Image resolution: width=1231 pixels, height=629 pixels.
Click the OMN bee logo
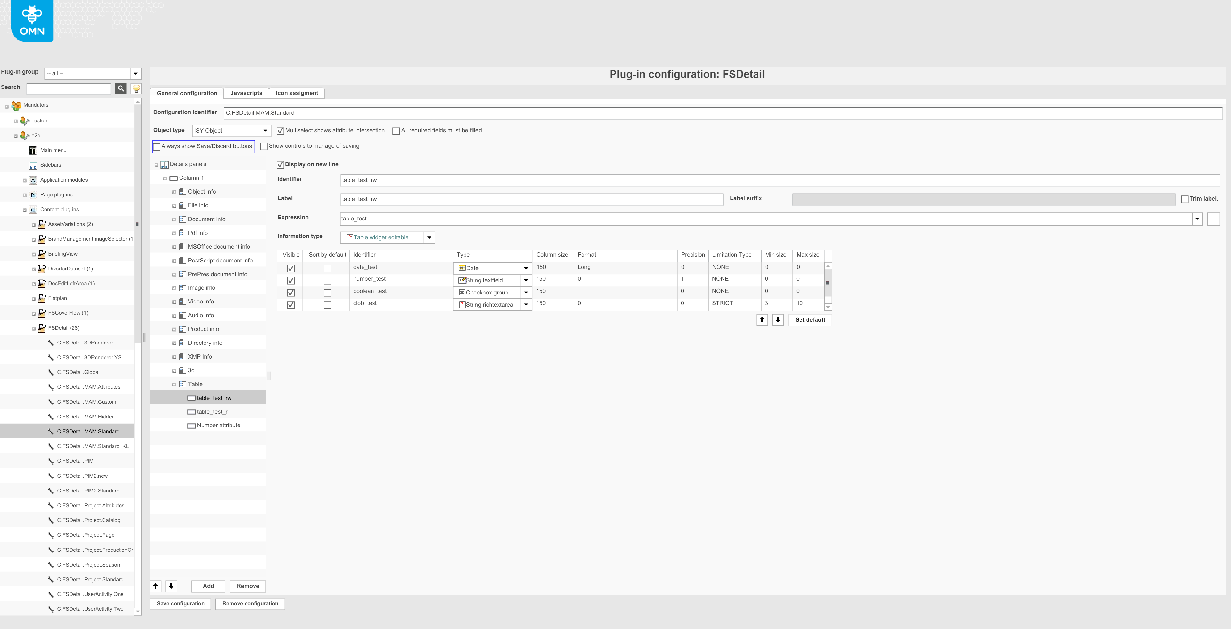[31, 21]
